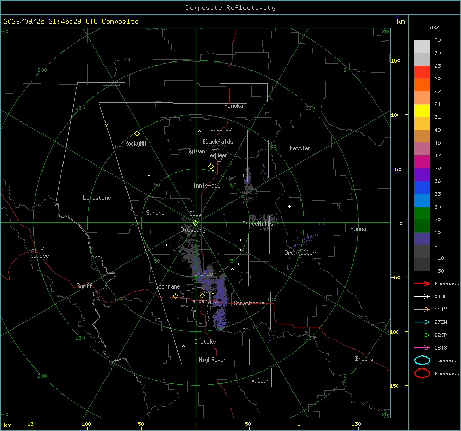
Task: Click the yellow diamond marker at radar center
Action: point(195,223)
